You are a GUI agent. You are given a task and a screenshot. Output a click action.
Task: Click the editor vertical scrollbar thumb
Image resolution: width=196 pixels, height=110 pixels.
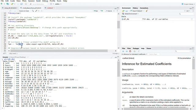pyautogui.click(x=119, y=25)
